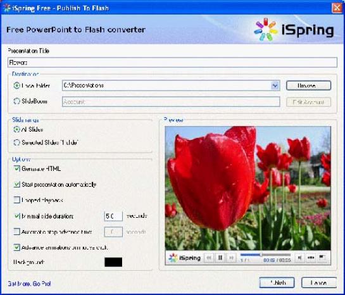The width and height of the screenshot is (345, 295).
Task: Toggle Start presentation automatically checkbox
Action: 16,184
